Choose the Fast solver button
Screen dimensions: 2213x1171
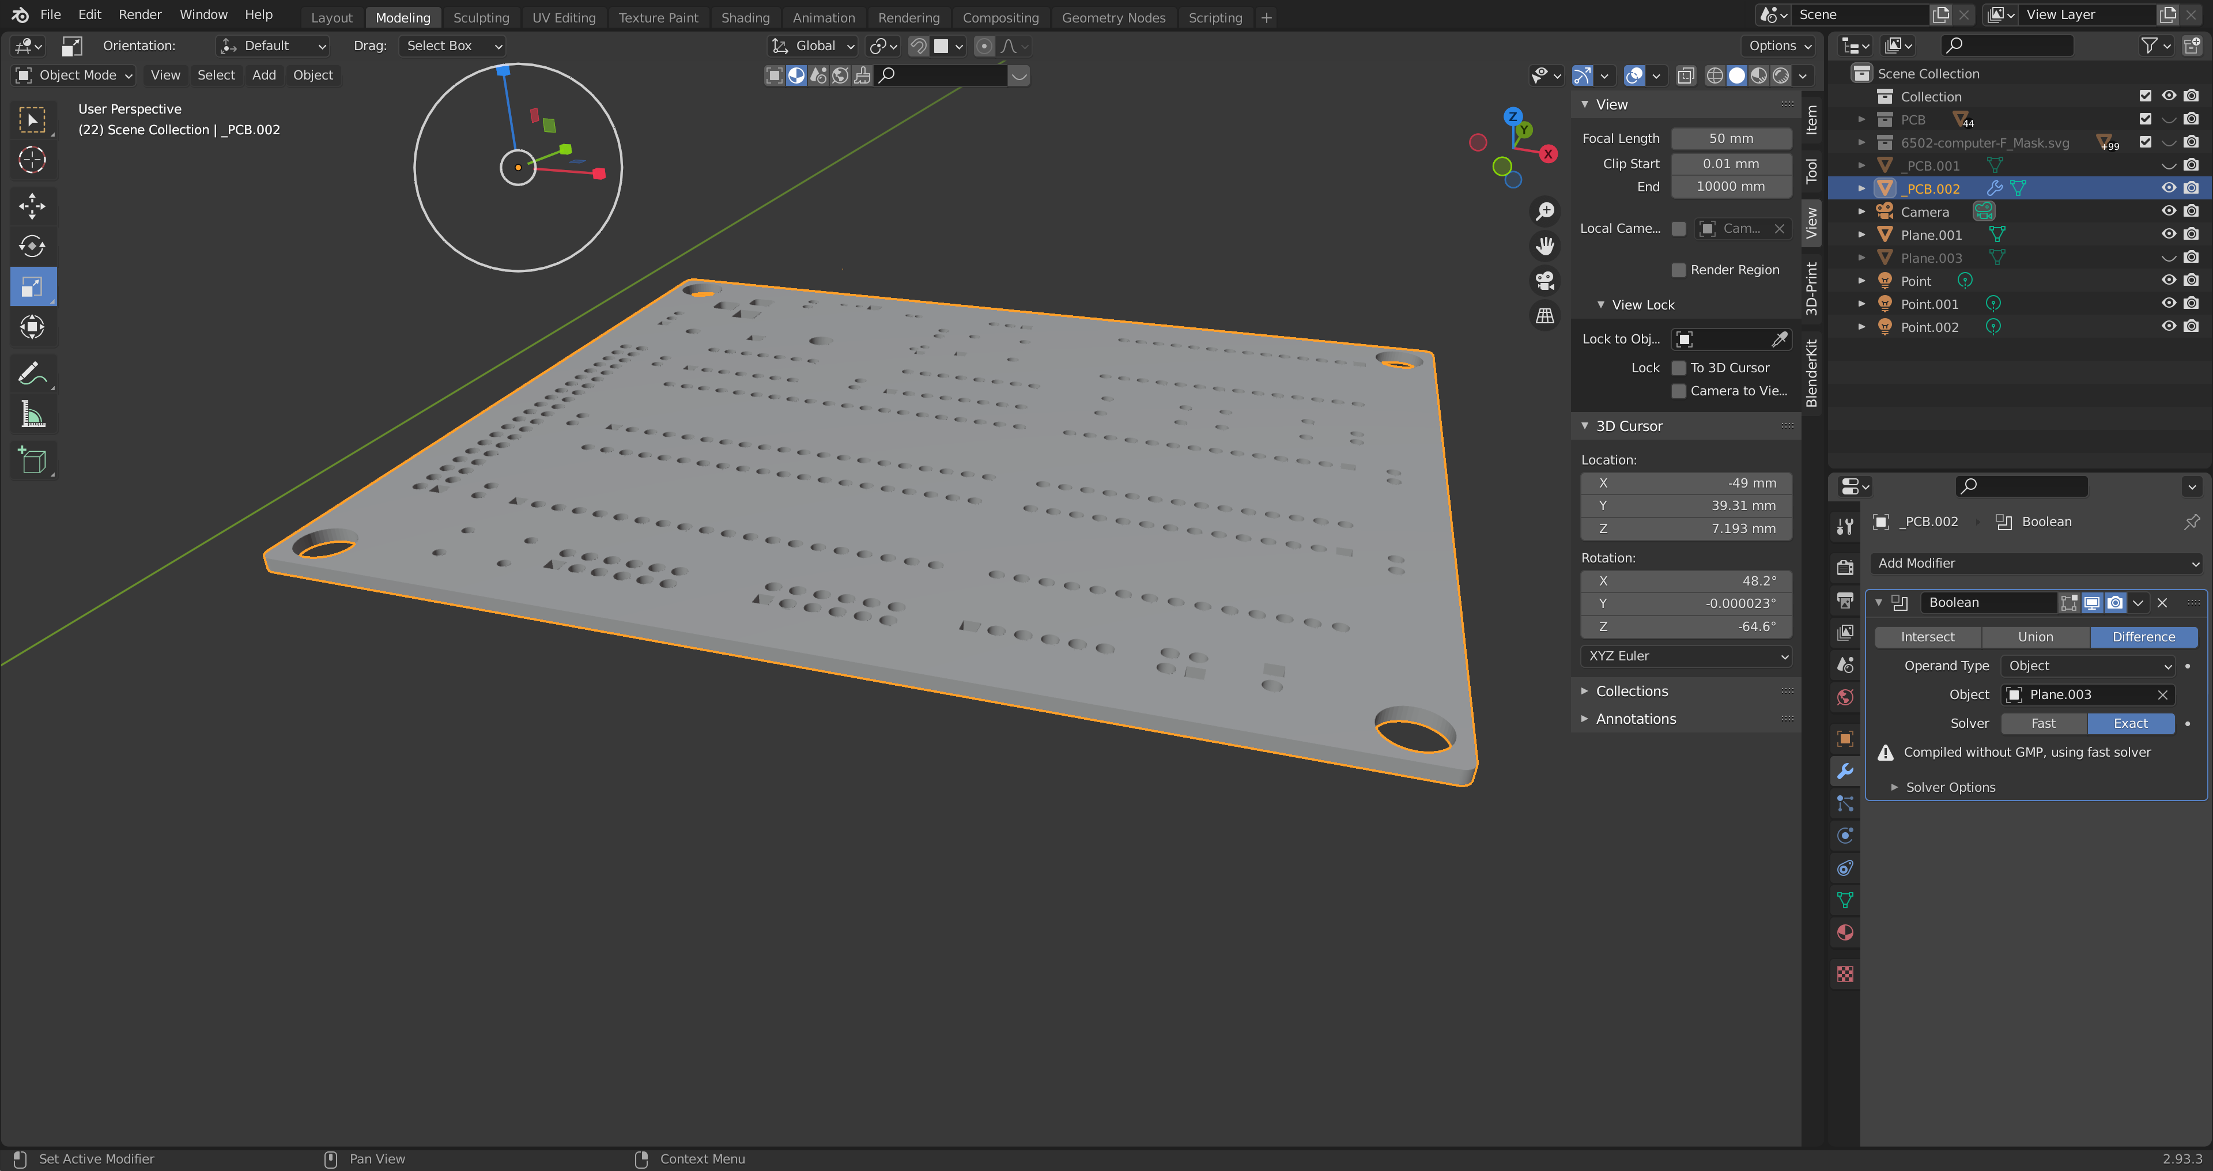(x=2043, y=723)
